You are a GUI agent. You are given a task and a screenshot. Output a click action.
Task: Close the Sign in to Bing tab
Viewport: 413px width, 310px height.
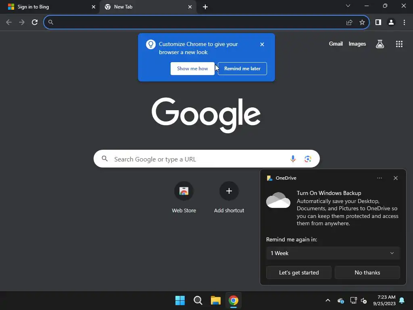[x=94, y=7]
